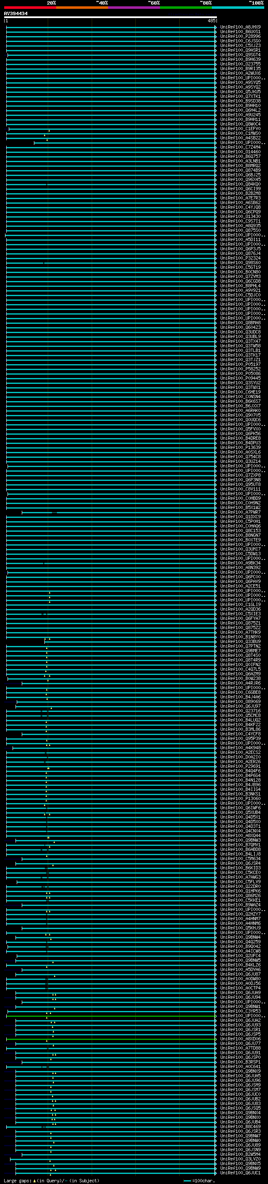268x1184 pixels.
Task: Click the UniRef100_B4J4A6 entry
Action: [240, 697]
